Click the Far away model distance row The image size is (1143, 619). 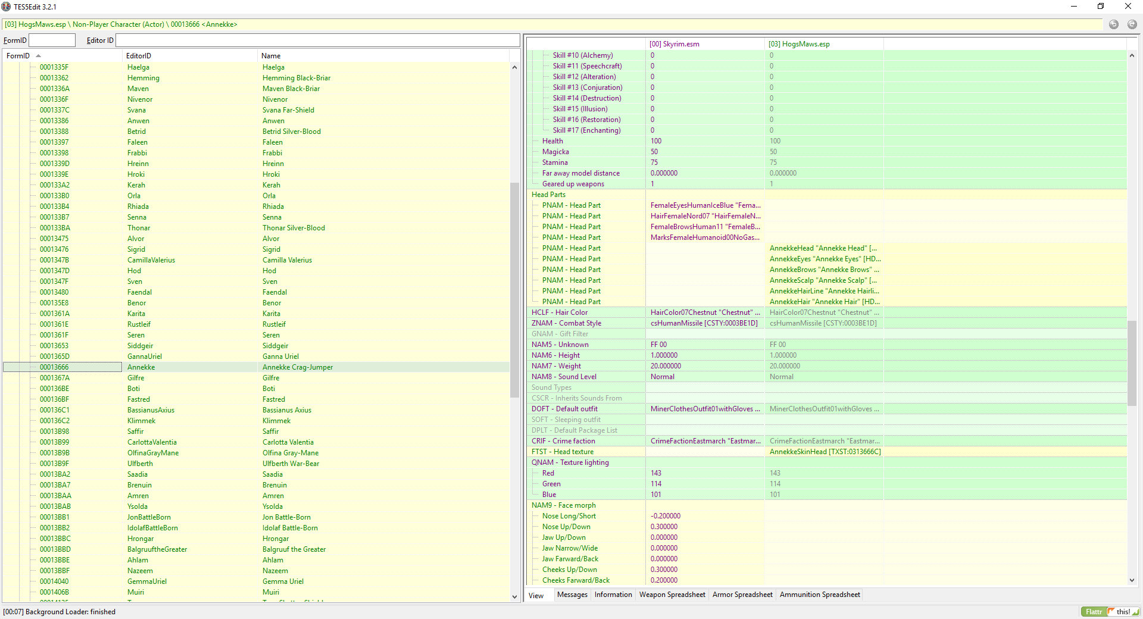click(827, 173)
